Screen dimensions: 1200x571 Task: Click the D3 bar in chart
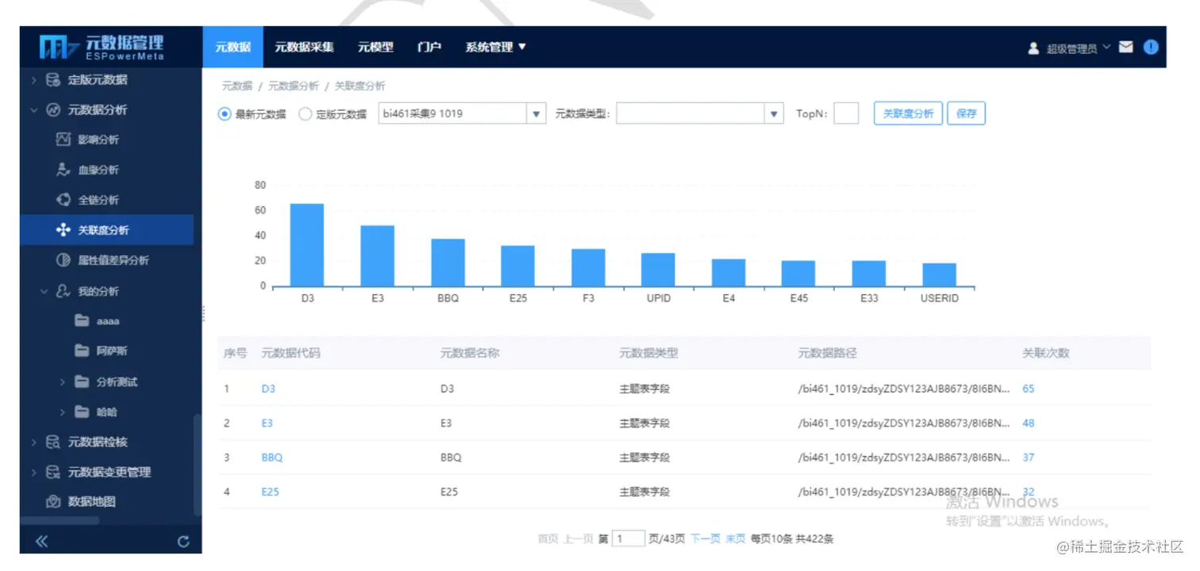[x=307, y=245]
